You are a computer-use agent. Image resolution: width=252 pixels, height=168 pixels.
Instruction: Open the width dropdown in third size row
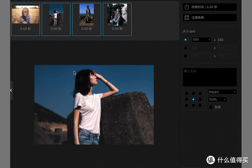(x=202, y=56)
